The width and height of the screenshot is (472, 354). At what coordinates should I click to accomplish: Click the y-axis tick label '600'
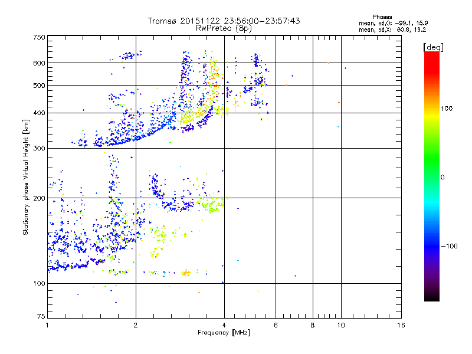pyautogui.click(x=39, y=63)
